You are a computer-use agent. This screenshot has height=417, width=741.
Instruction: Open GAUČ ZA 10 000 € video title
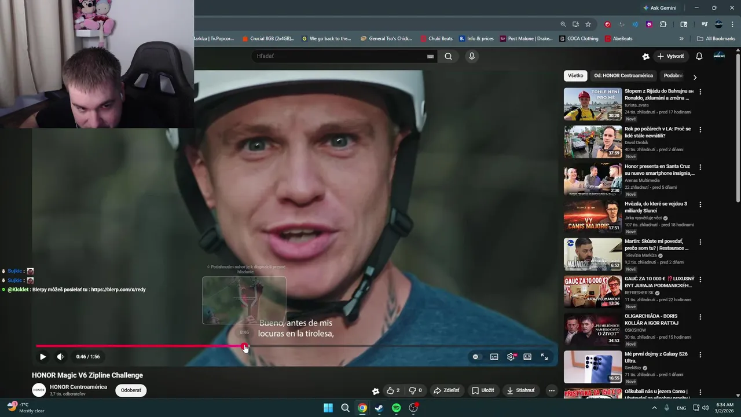(659, 282)
